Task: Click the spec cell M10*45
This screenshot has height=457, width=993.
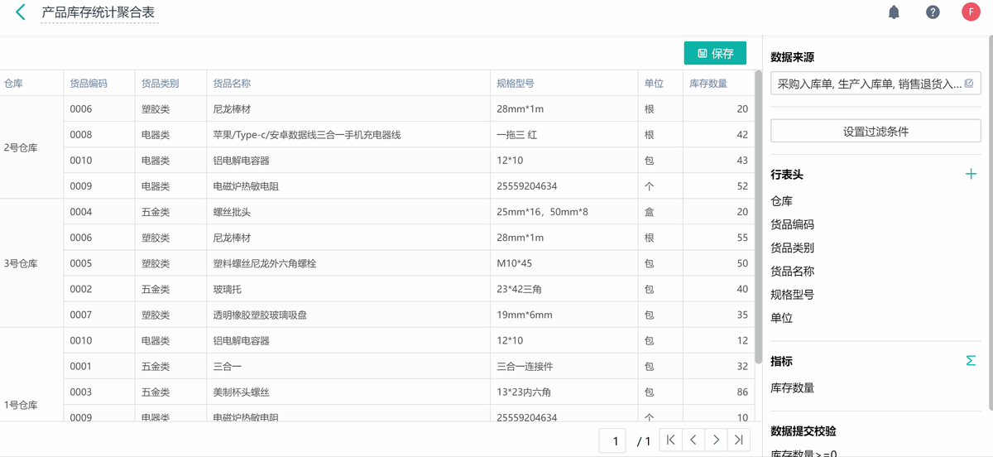Action: (x=564, y=263)
